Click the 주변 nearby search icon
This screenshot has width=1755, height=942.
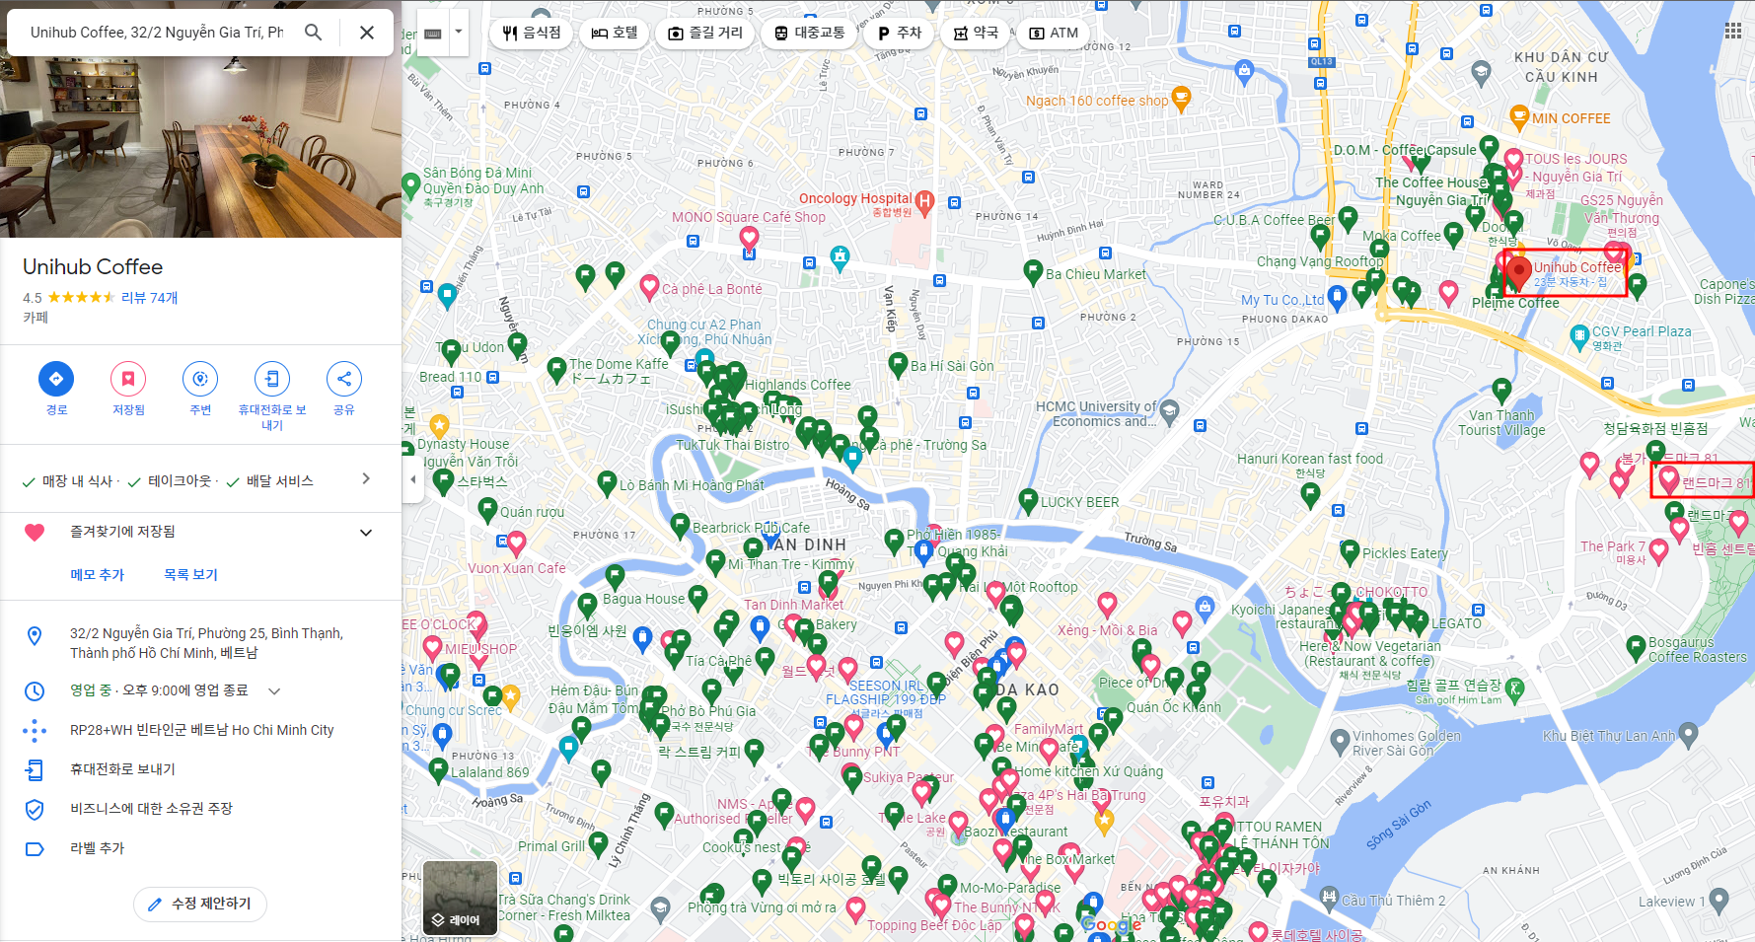pyautogui.click(x=200, y=379)
